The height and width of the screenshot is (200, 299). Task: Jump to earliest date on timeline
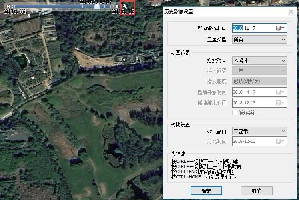tap(8, 6)
